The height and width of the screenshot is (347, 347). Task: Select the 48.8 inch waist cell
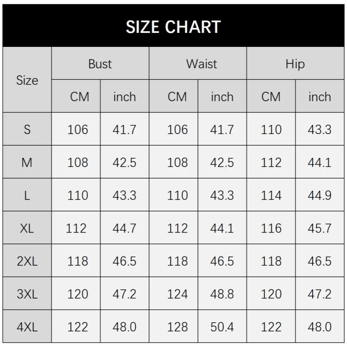pyautogui.click(x=222, y=294)
